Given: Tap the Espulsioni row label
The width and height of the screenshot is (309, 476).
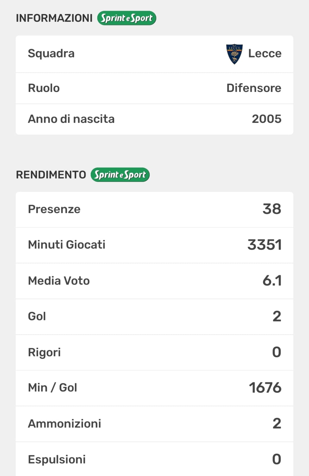Looking at the screenshot, I should (x=57, y=459).
